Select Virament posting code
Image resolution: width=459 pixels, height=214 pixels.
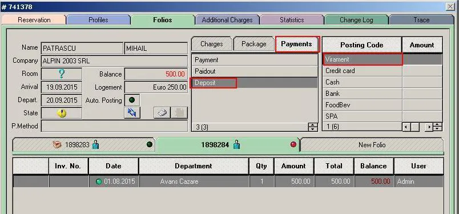click(363, 59)
